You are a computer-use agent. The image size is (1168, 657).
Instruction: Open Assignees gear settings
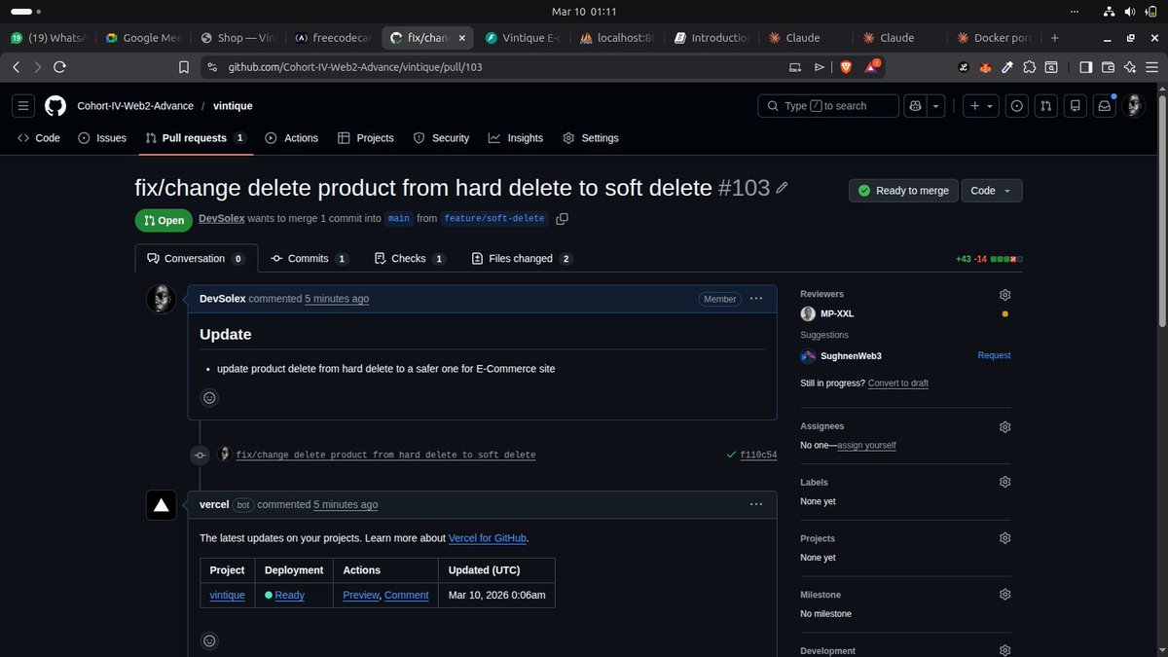point(1004,426)
